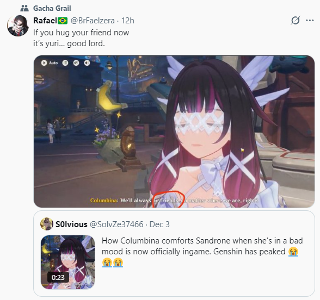Open the S0lvious display name

tap(71, 224)
